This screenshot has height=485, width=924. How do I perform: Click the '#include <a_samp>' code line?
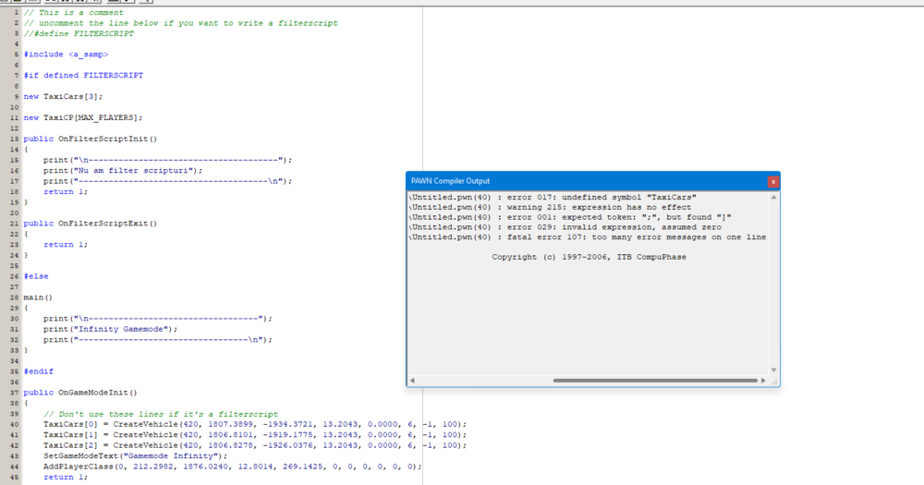66,55
